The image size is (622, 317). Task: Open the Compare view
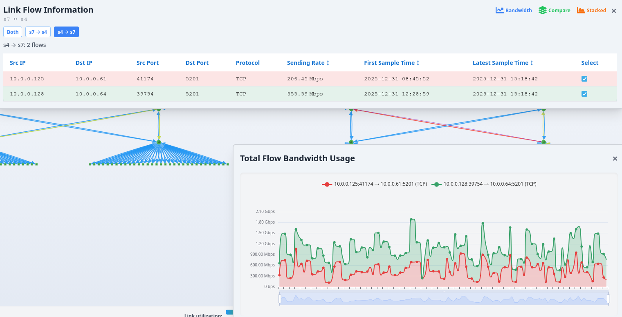tap(554, 10)
